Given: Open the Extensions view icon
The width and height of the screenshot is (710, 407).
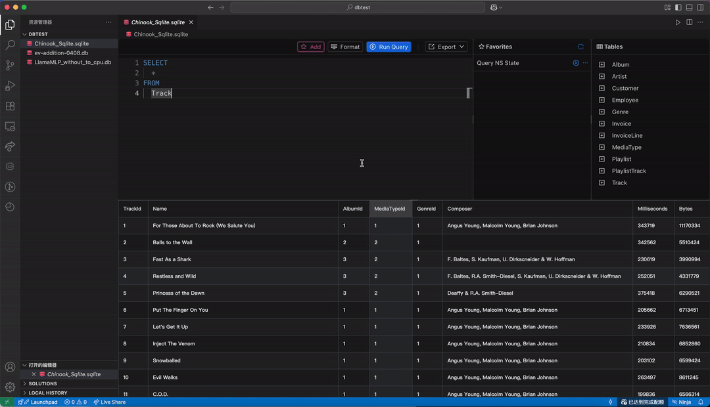Looking at the screenshot, I should (x=10, y=106).
